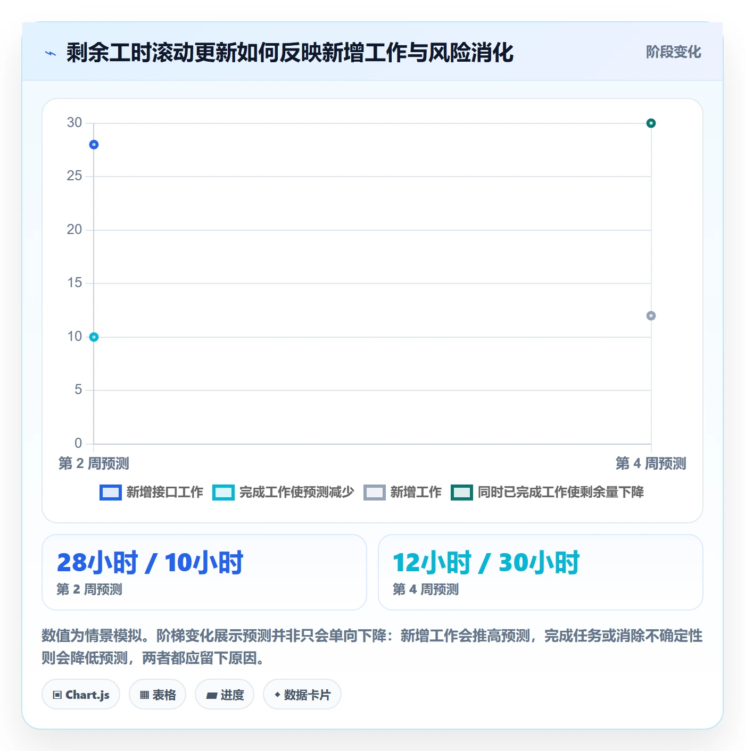
Task: Click the cyan data point at 10
Action: click(94, 337)
